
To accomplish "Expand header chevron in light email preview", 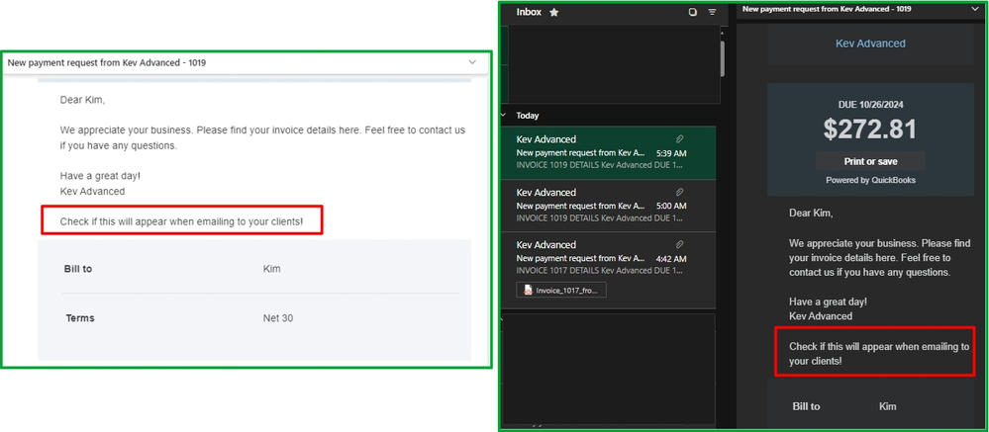I will 472,62.
